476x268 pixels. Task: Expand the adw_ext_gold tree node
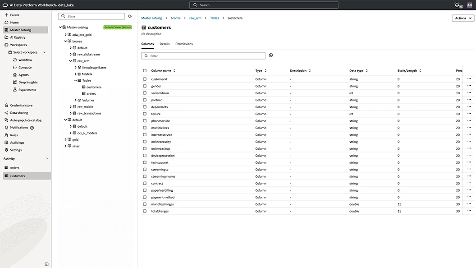click(x=65, y=35)
